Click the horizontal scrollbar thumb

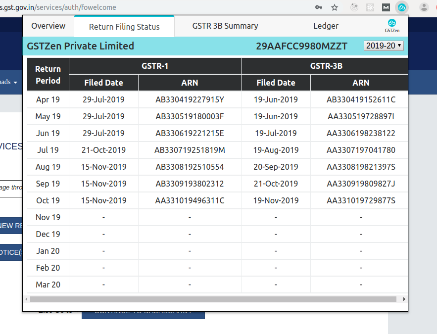[x=213, y=299]
